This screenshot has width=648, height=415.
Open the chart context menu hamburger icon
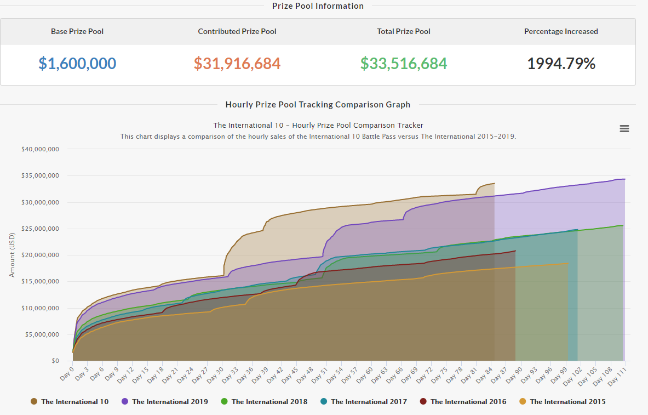(x=624, y=129)
